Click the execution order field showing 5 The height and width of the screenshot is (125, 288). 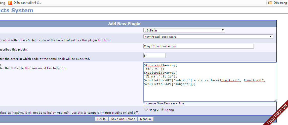tap(154, 55)
